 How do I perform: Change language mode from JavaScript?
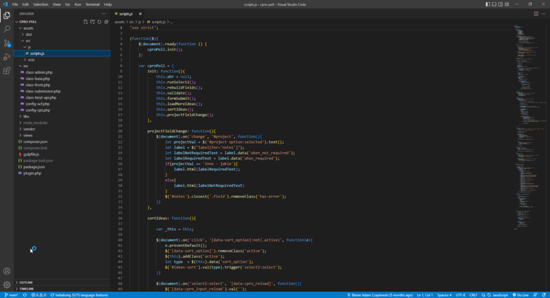500,295
